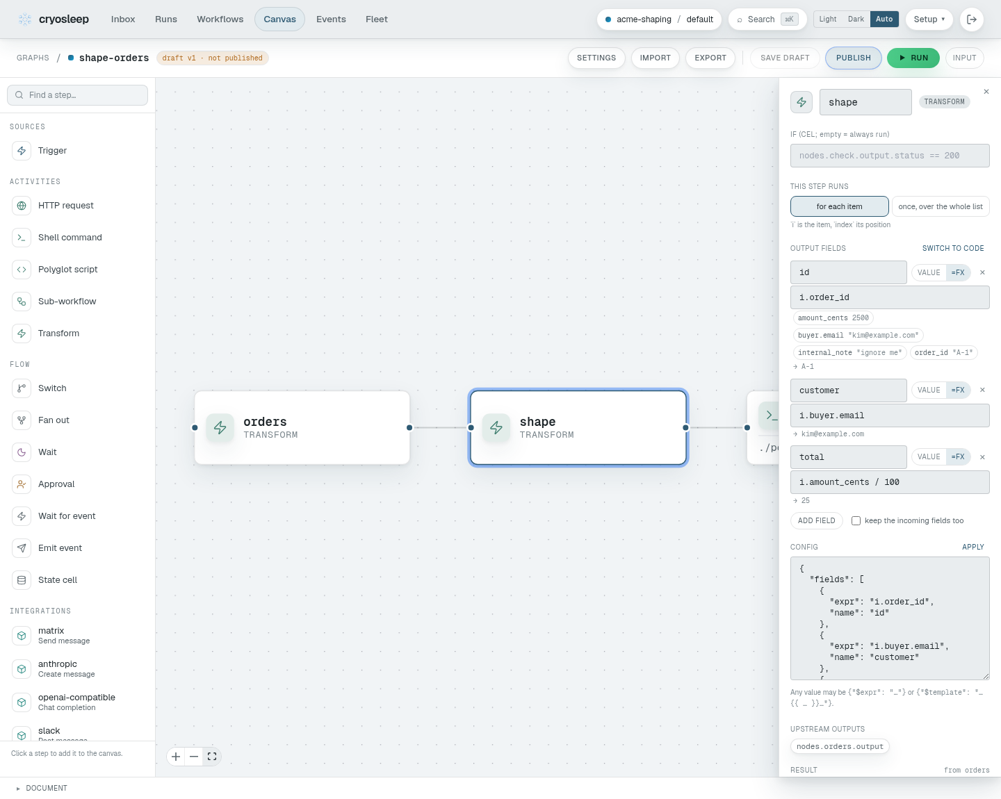1001x799 pixels.
Task: Add an Emit event step
Action: tap(77, 548)
